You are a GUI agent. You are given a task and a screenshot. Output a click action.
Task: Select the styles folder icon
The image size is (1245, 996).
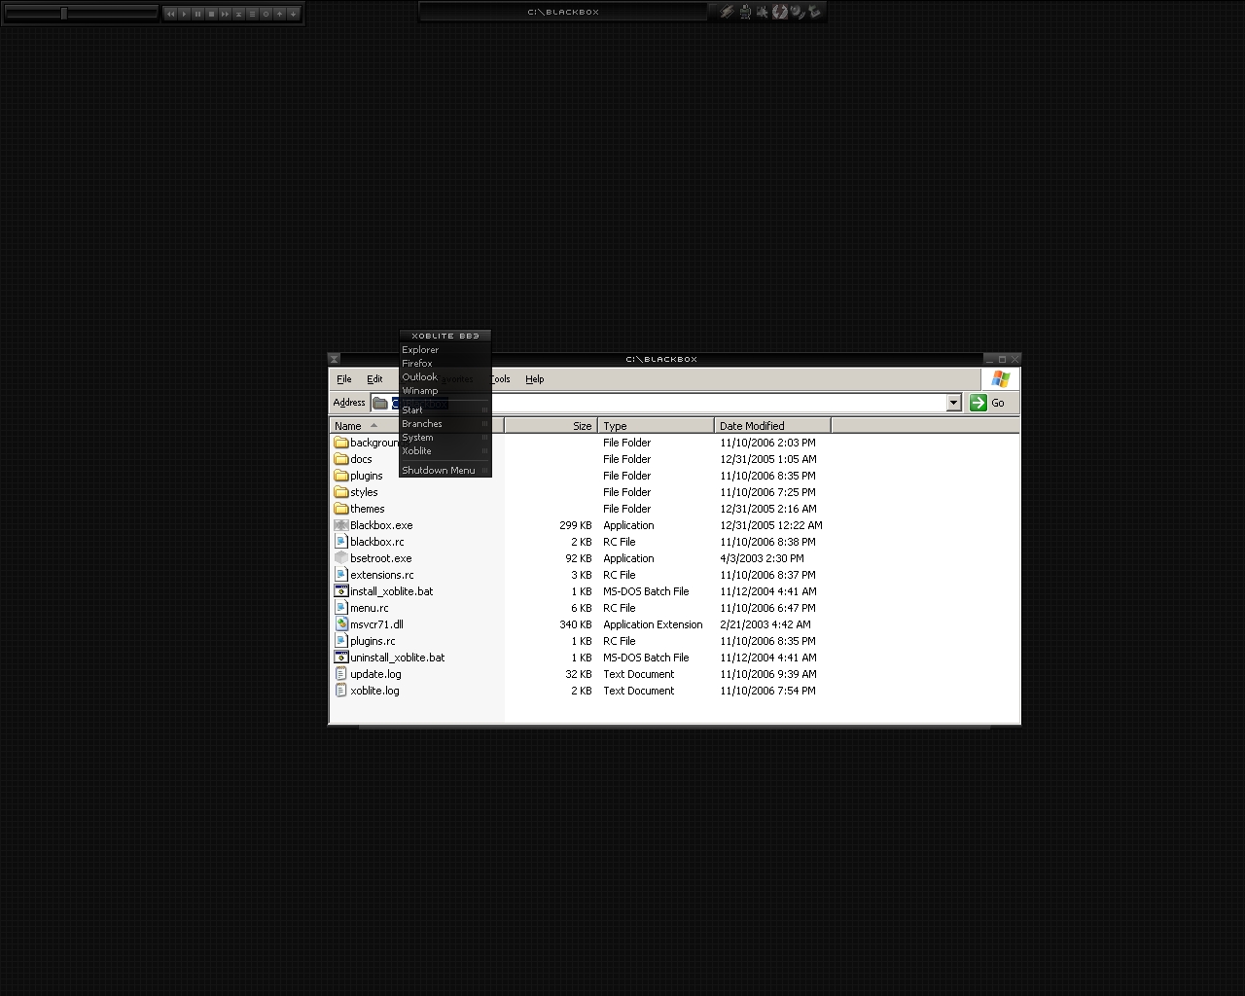tap(341, 492)
